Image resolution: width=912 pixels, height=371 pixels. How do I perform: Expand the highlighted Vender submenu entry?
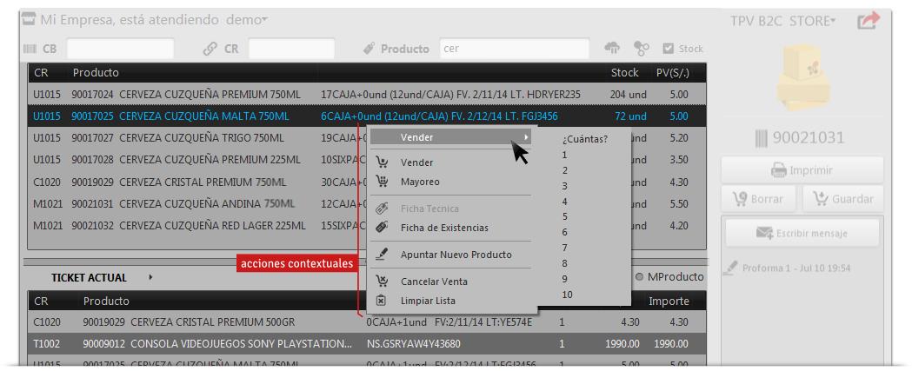tap(450, 137)
